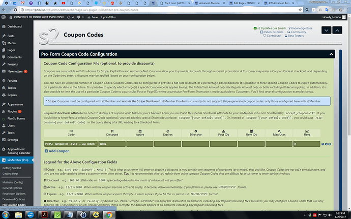Collapse the Pro-Form Coupon Code Configuration panel
The width and height of the screenshot is (351, 219).
click(331, 54)
